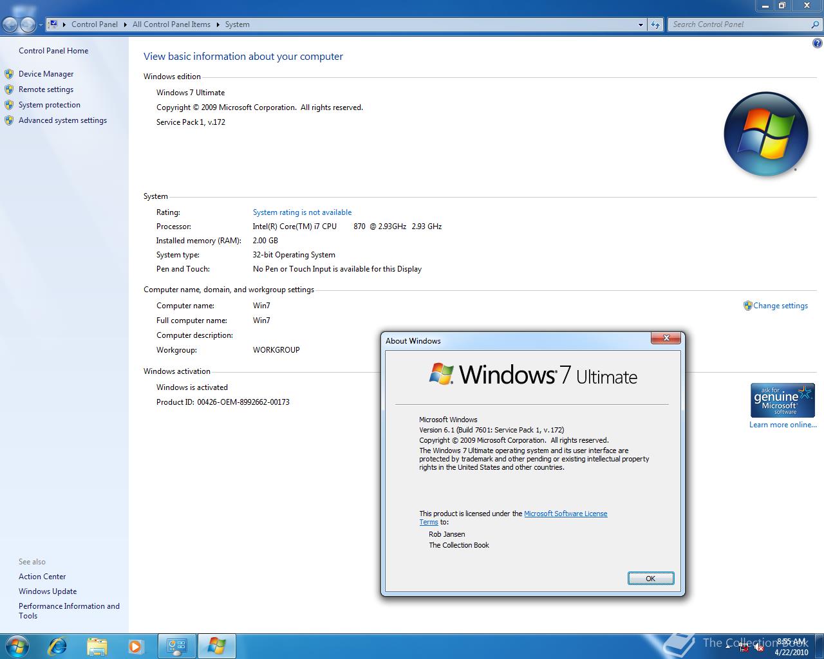
Task: Open Internet Explorer from the taskbar
Action: point(57,645)
